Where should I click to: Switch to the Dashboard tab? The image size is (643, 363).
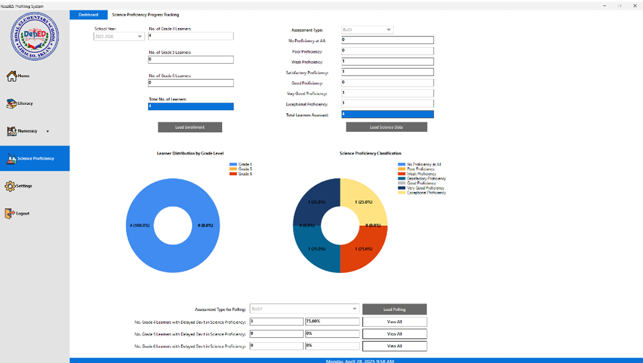[x=88, y=15]
